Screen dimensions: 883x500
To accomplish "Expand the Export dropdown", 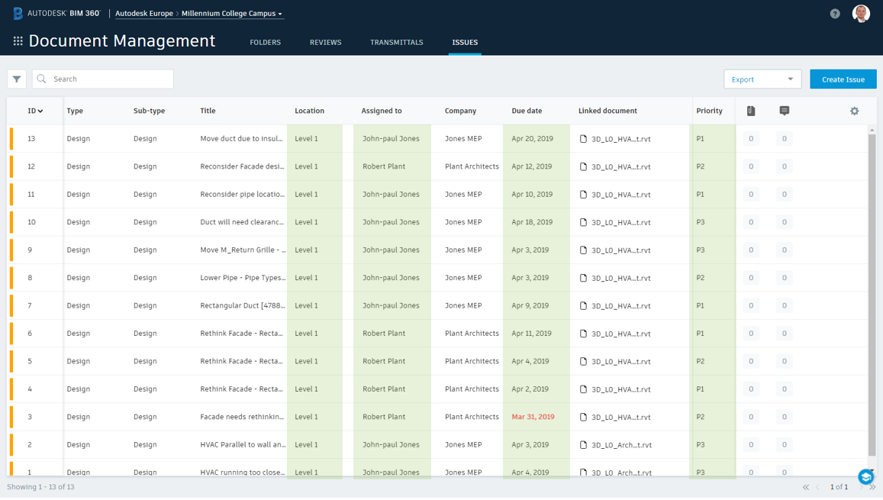I will [x=762, y=79].
